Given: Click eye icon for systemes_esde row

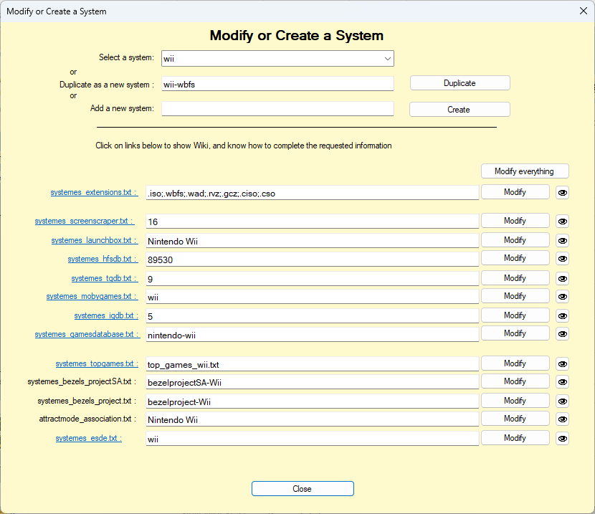Looking at the screenshot, I should coord(562,438).
